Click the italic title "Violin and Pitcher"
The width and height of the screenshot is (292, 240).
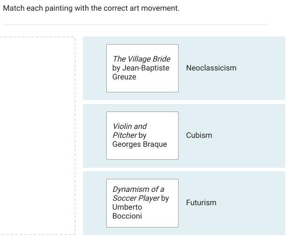click(x=129, y=130)
